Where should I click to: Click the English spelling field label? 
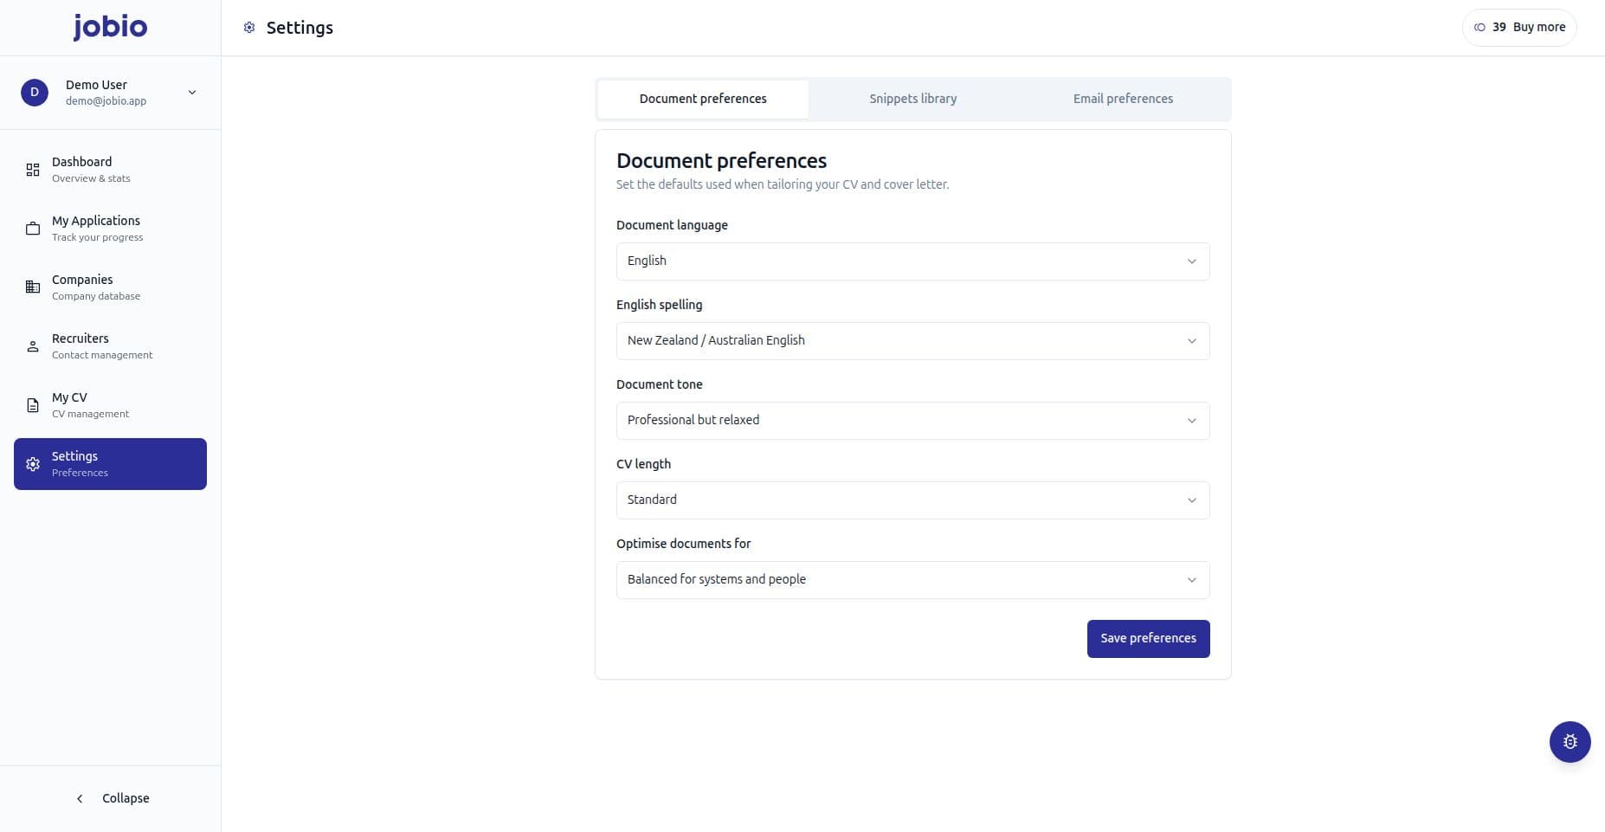659,305
